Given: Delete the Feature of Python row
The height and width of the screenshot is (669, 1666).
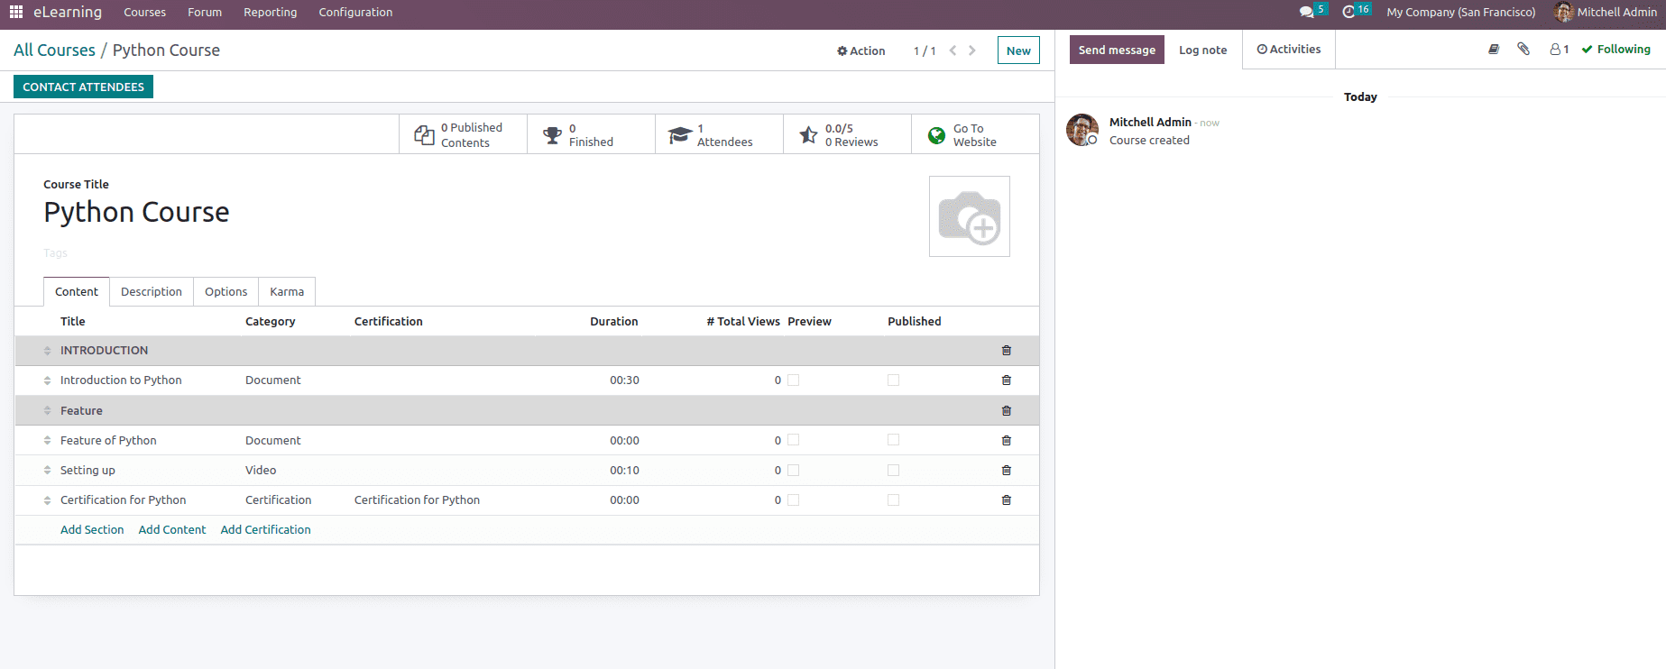Looking at the screenshot, I should point(1007,441).
